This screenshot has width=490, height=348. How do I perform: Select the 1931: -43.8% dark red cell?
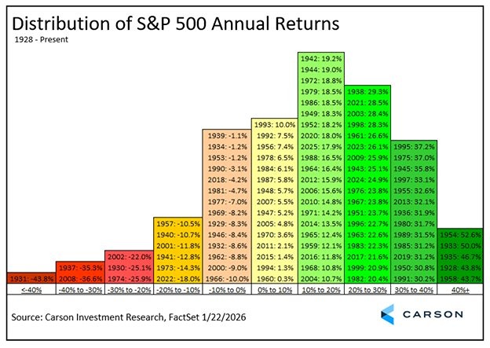coord(30,279)
